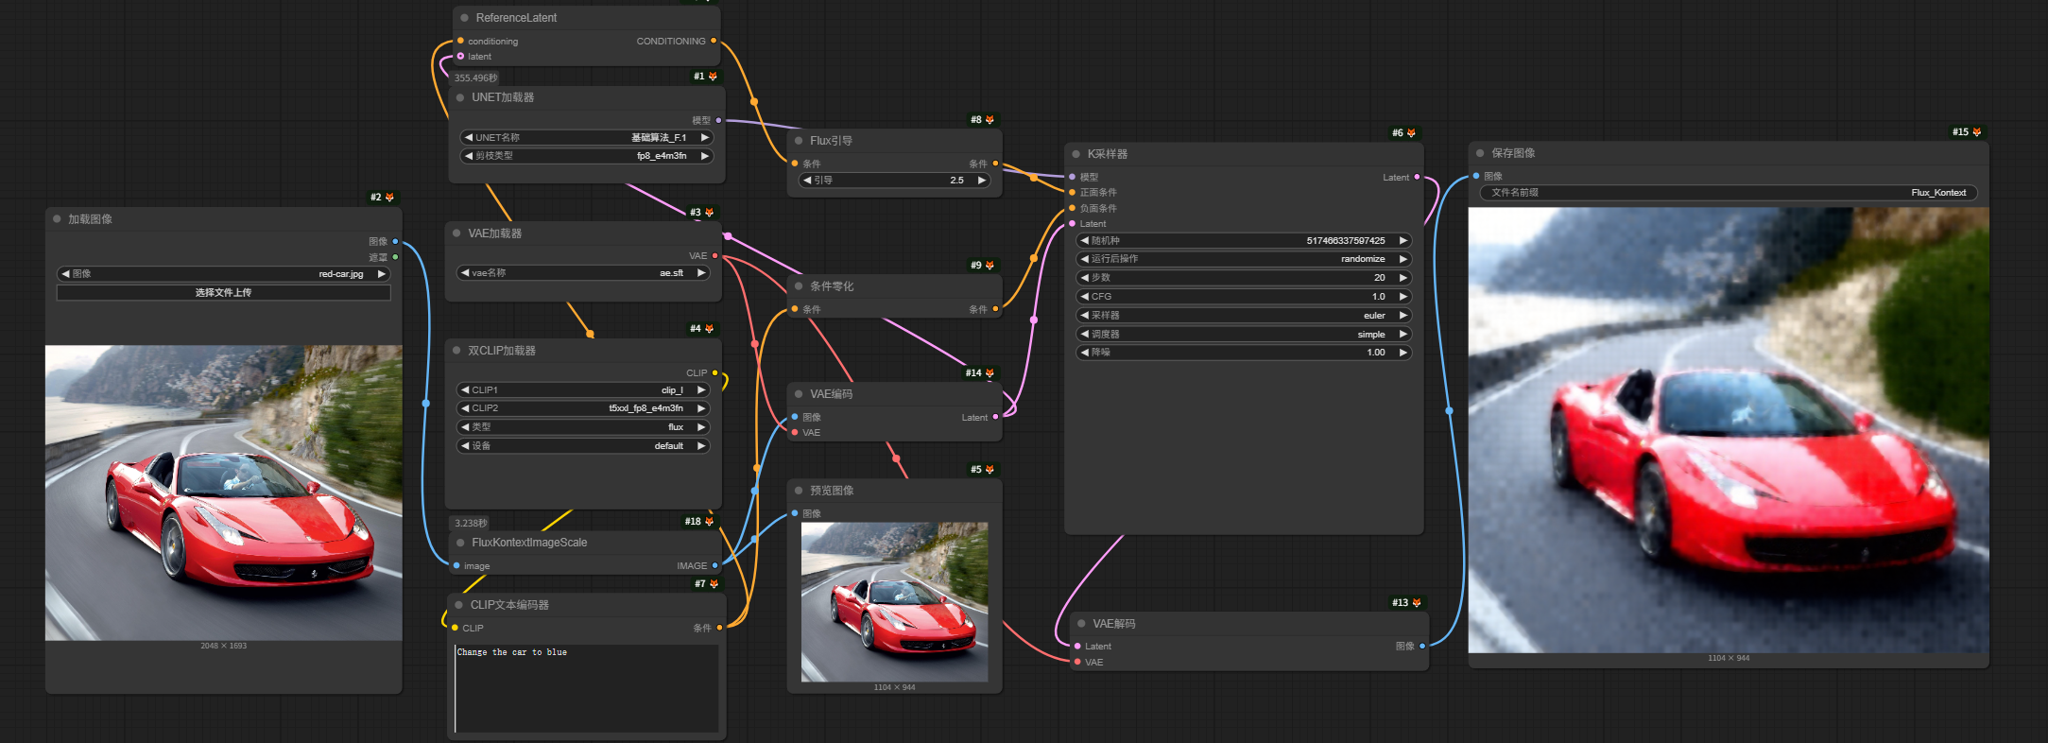
Task: Click the fox badge icon on K采样器 node #6
Action: (1411, 133)
